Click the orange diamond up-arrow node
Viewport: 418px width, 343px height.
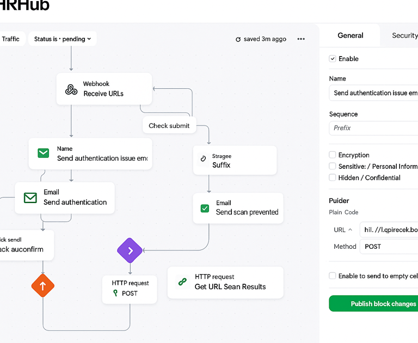[x=42, y=285]
